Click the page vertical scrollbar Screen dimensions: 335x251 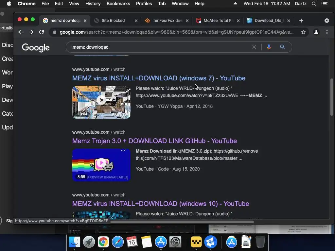point(332,97)
